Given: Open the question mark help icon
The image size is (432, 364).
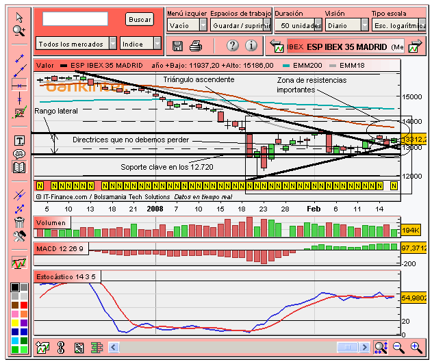Looking at the screenshot, I should click(233, 45).
